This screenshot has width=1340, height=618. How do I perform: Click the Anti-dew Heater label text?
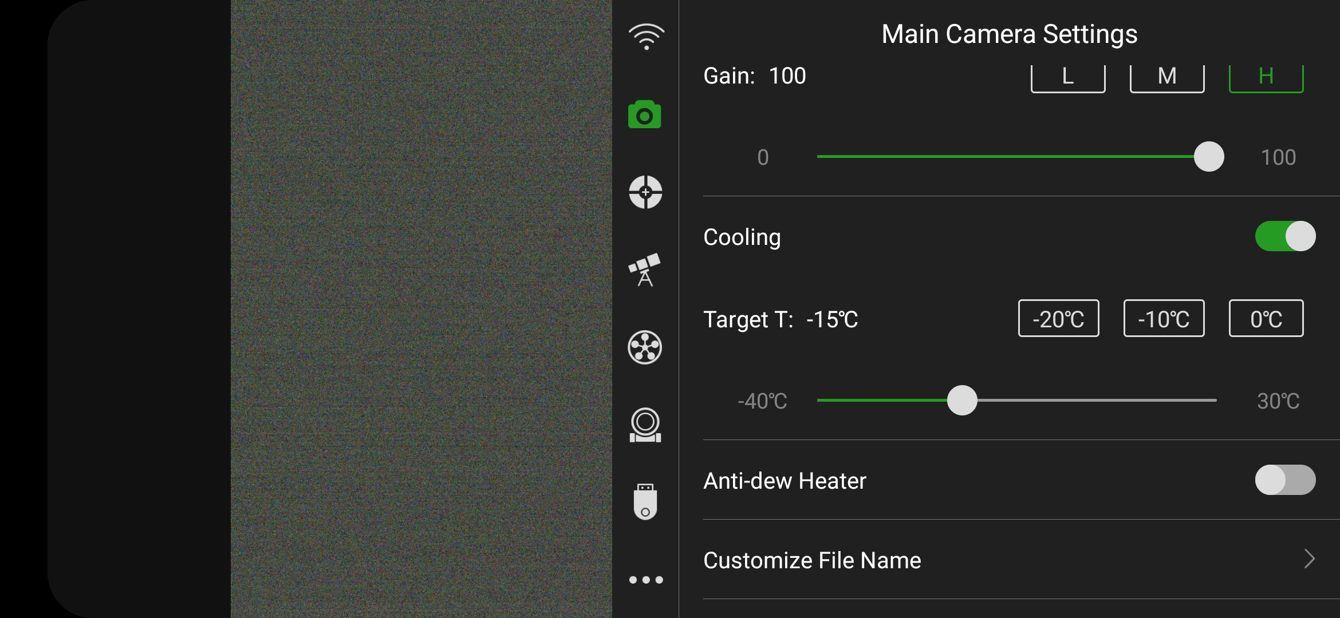click(785, 481)
